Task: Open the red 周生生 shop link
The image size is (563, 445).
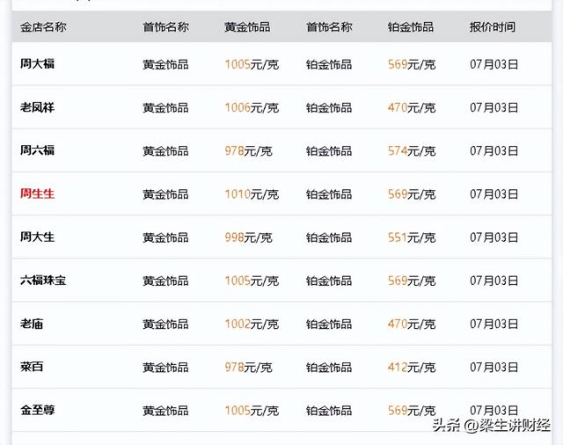Action: [x=37, y=193]
